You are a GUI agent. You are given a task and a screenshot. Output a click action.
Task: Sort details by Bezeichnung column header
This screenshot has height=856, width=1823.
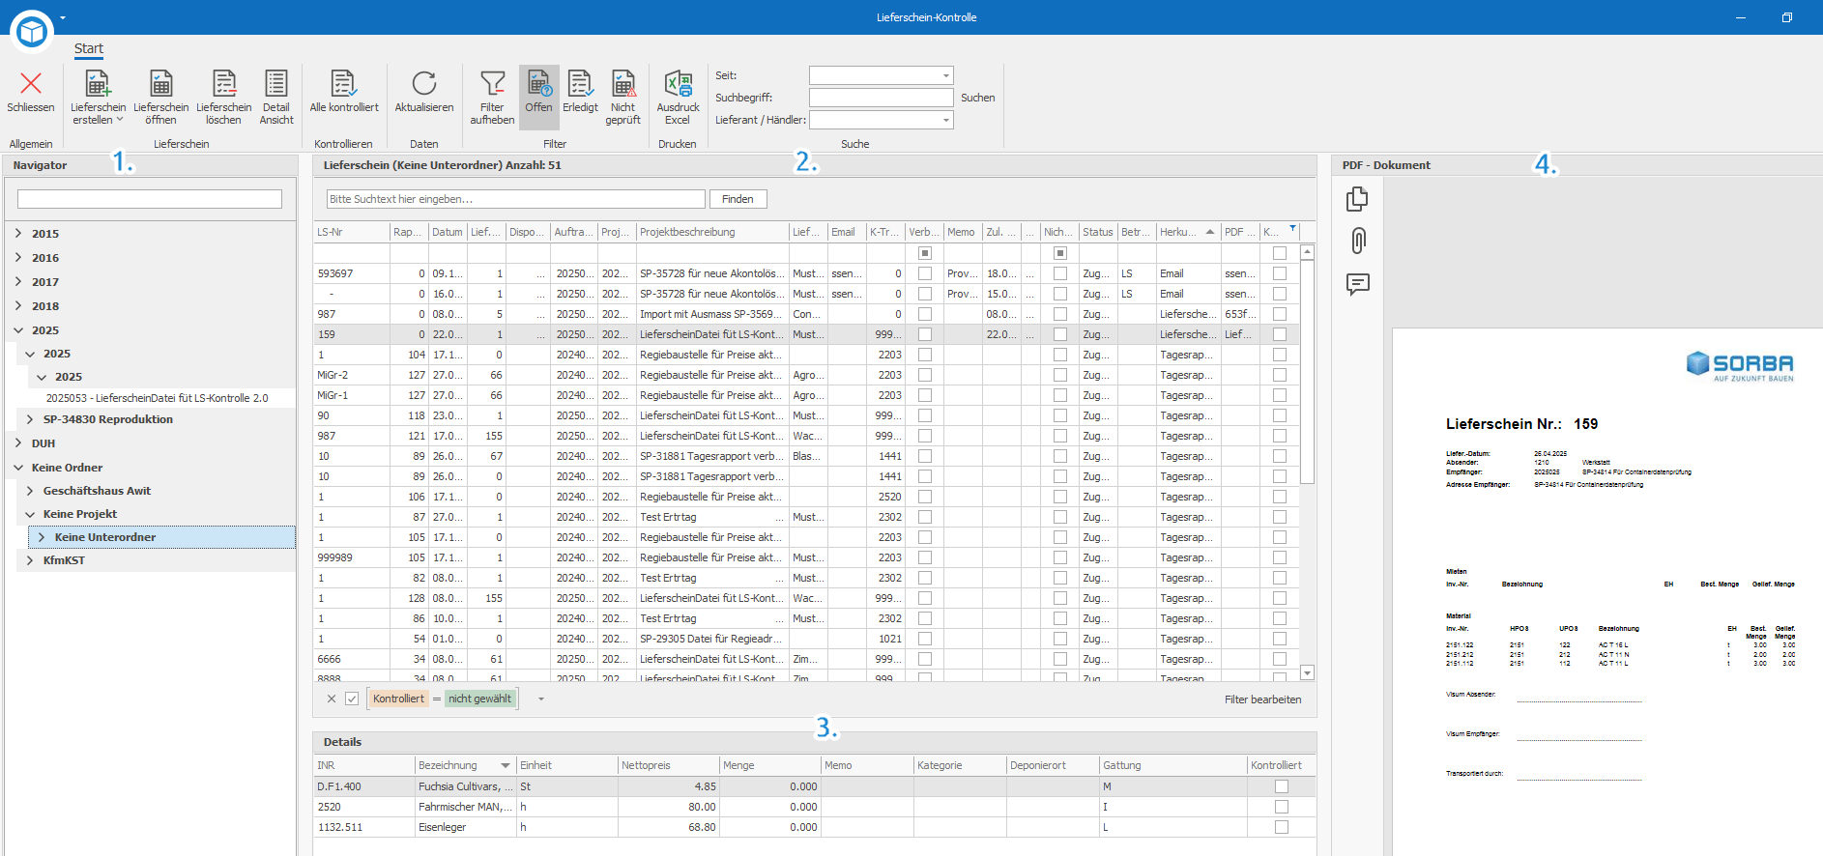coord(465,765)
